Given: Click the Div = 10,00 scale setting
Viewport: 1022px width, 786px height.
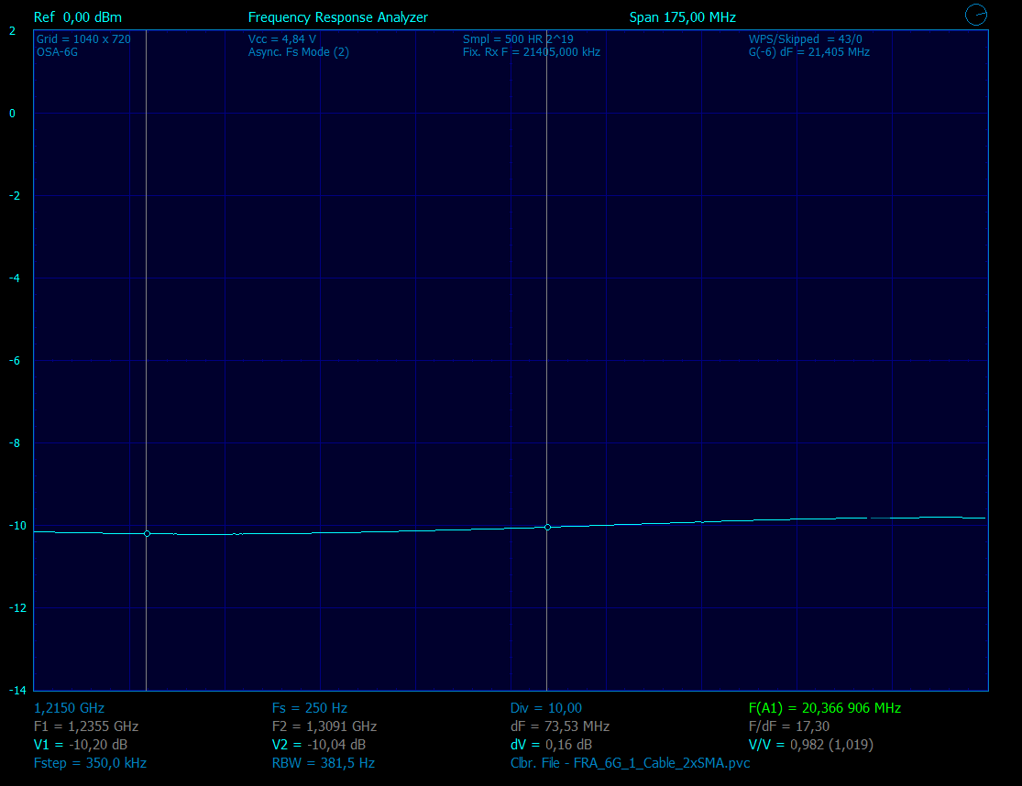Looking at the screenshot, I should pos(545,708).
